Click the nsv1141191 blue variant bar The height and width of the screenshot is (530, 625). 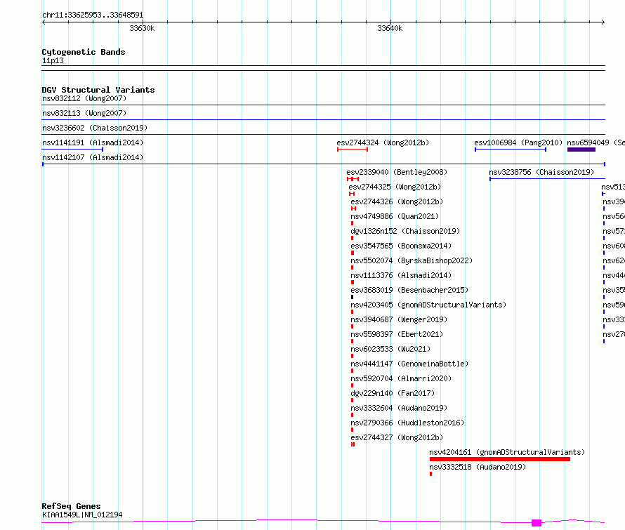[72, 150]
